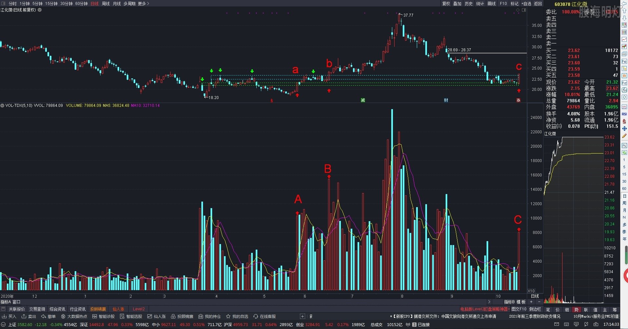Click the 返回 return button
This screenshot has width=628, height=329.
point(538,4)
